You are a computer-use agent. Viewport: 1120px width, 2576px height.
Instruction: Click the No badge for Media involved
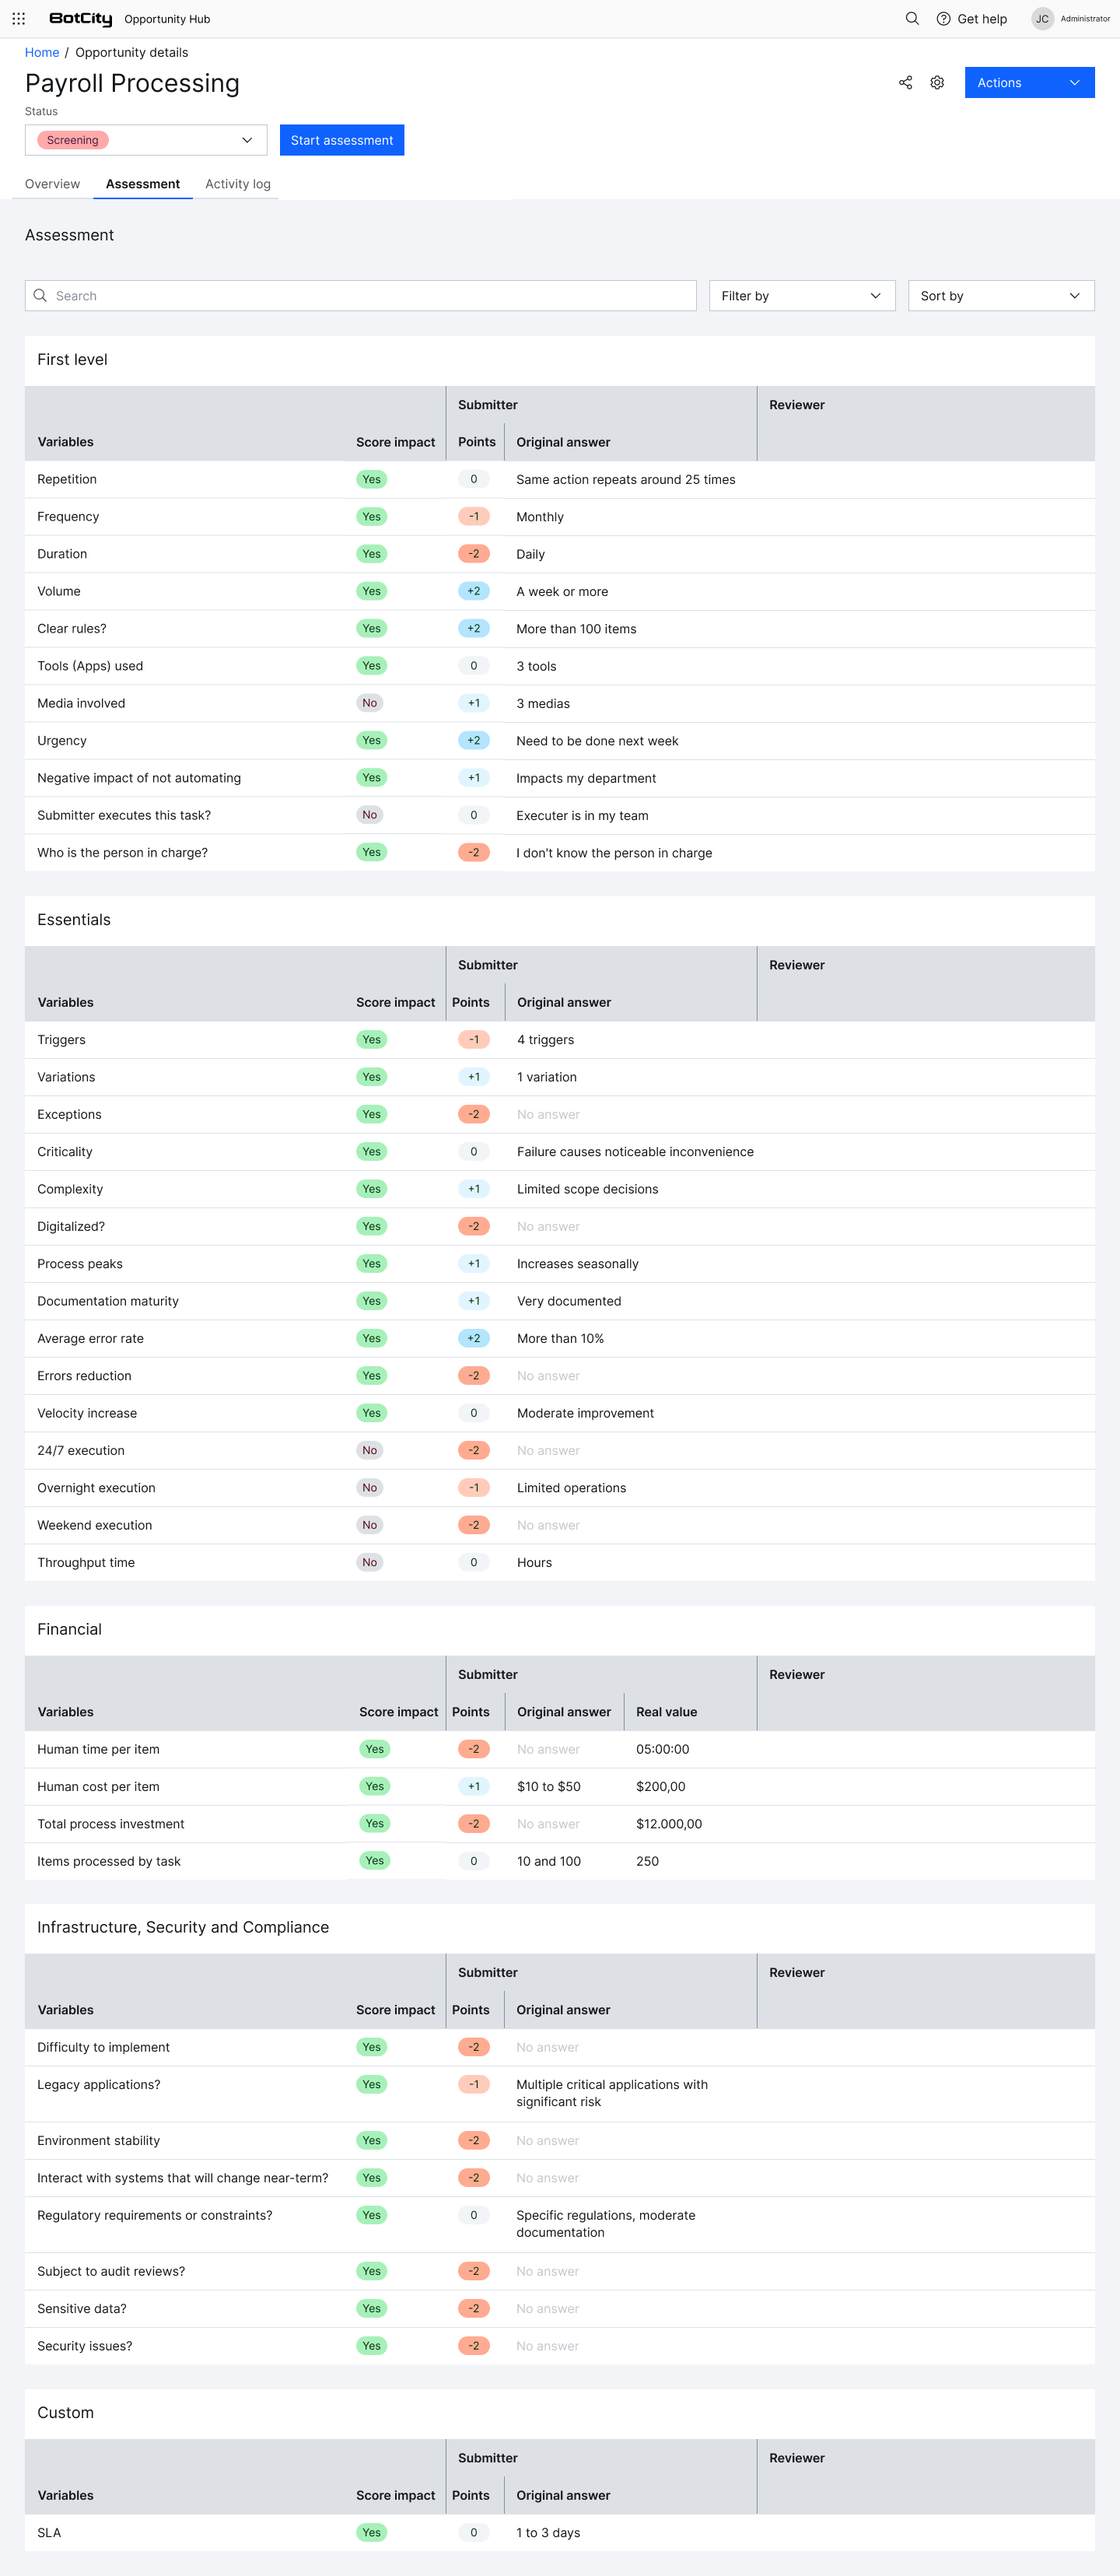coord(370,704)
